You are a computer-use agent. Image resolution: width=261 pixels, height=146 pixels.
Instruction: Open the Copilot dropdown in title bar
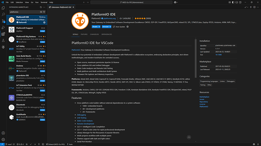(x=176, y=2)
